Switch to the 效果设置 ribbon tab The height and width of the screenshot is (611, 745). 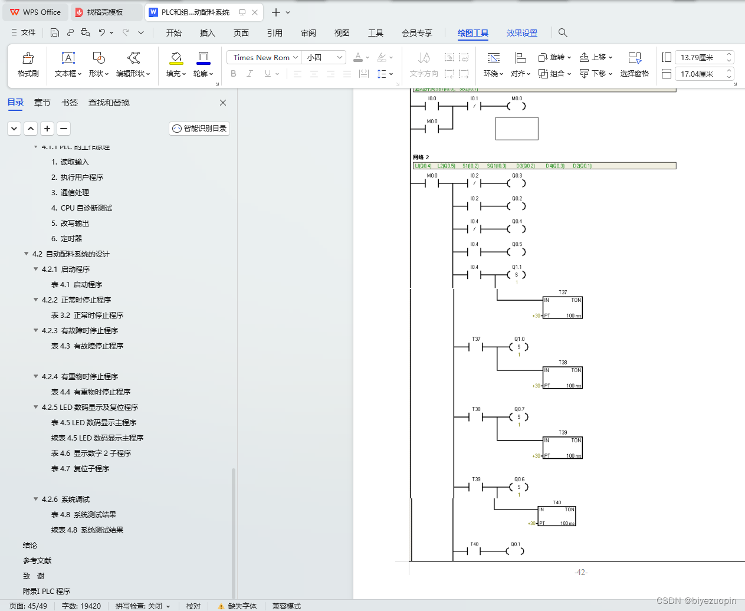pyautogui.click(x=522, y=33)
